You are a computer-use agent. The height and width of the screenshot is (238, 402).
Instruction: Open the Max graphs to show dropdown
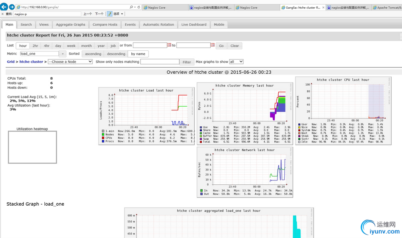point(236,62)
